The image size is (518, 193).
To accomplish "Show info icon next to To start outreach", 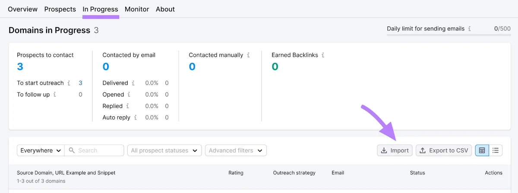I will coord(68,83).
